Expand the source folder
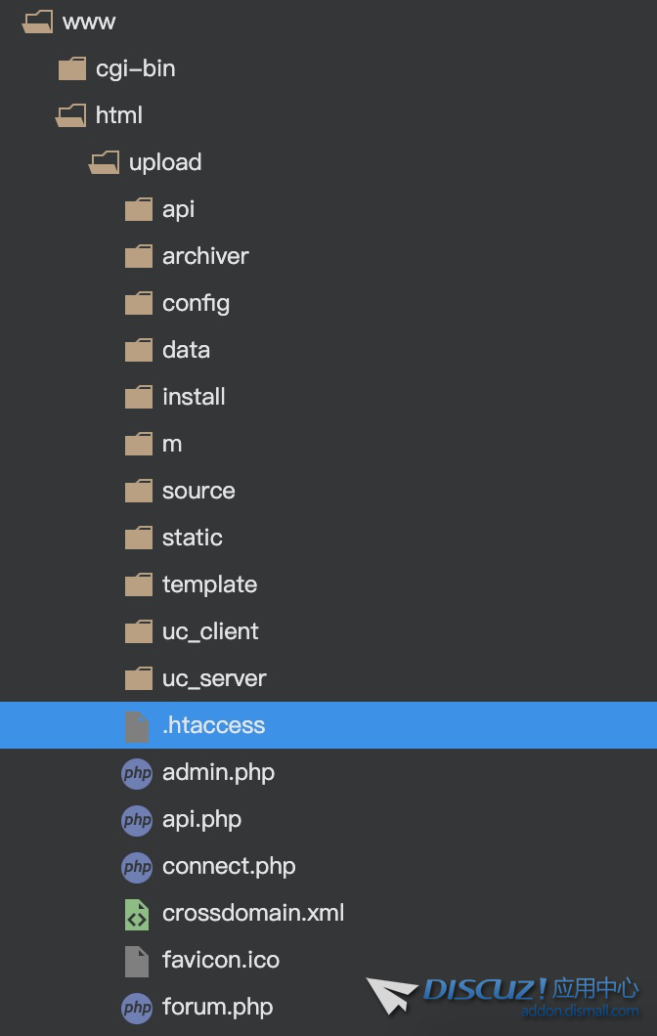 click(x=198, y=491)
